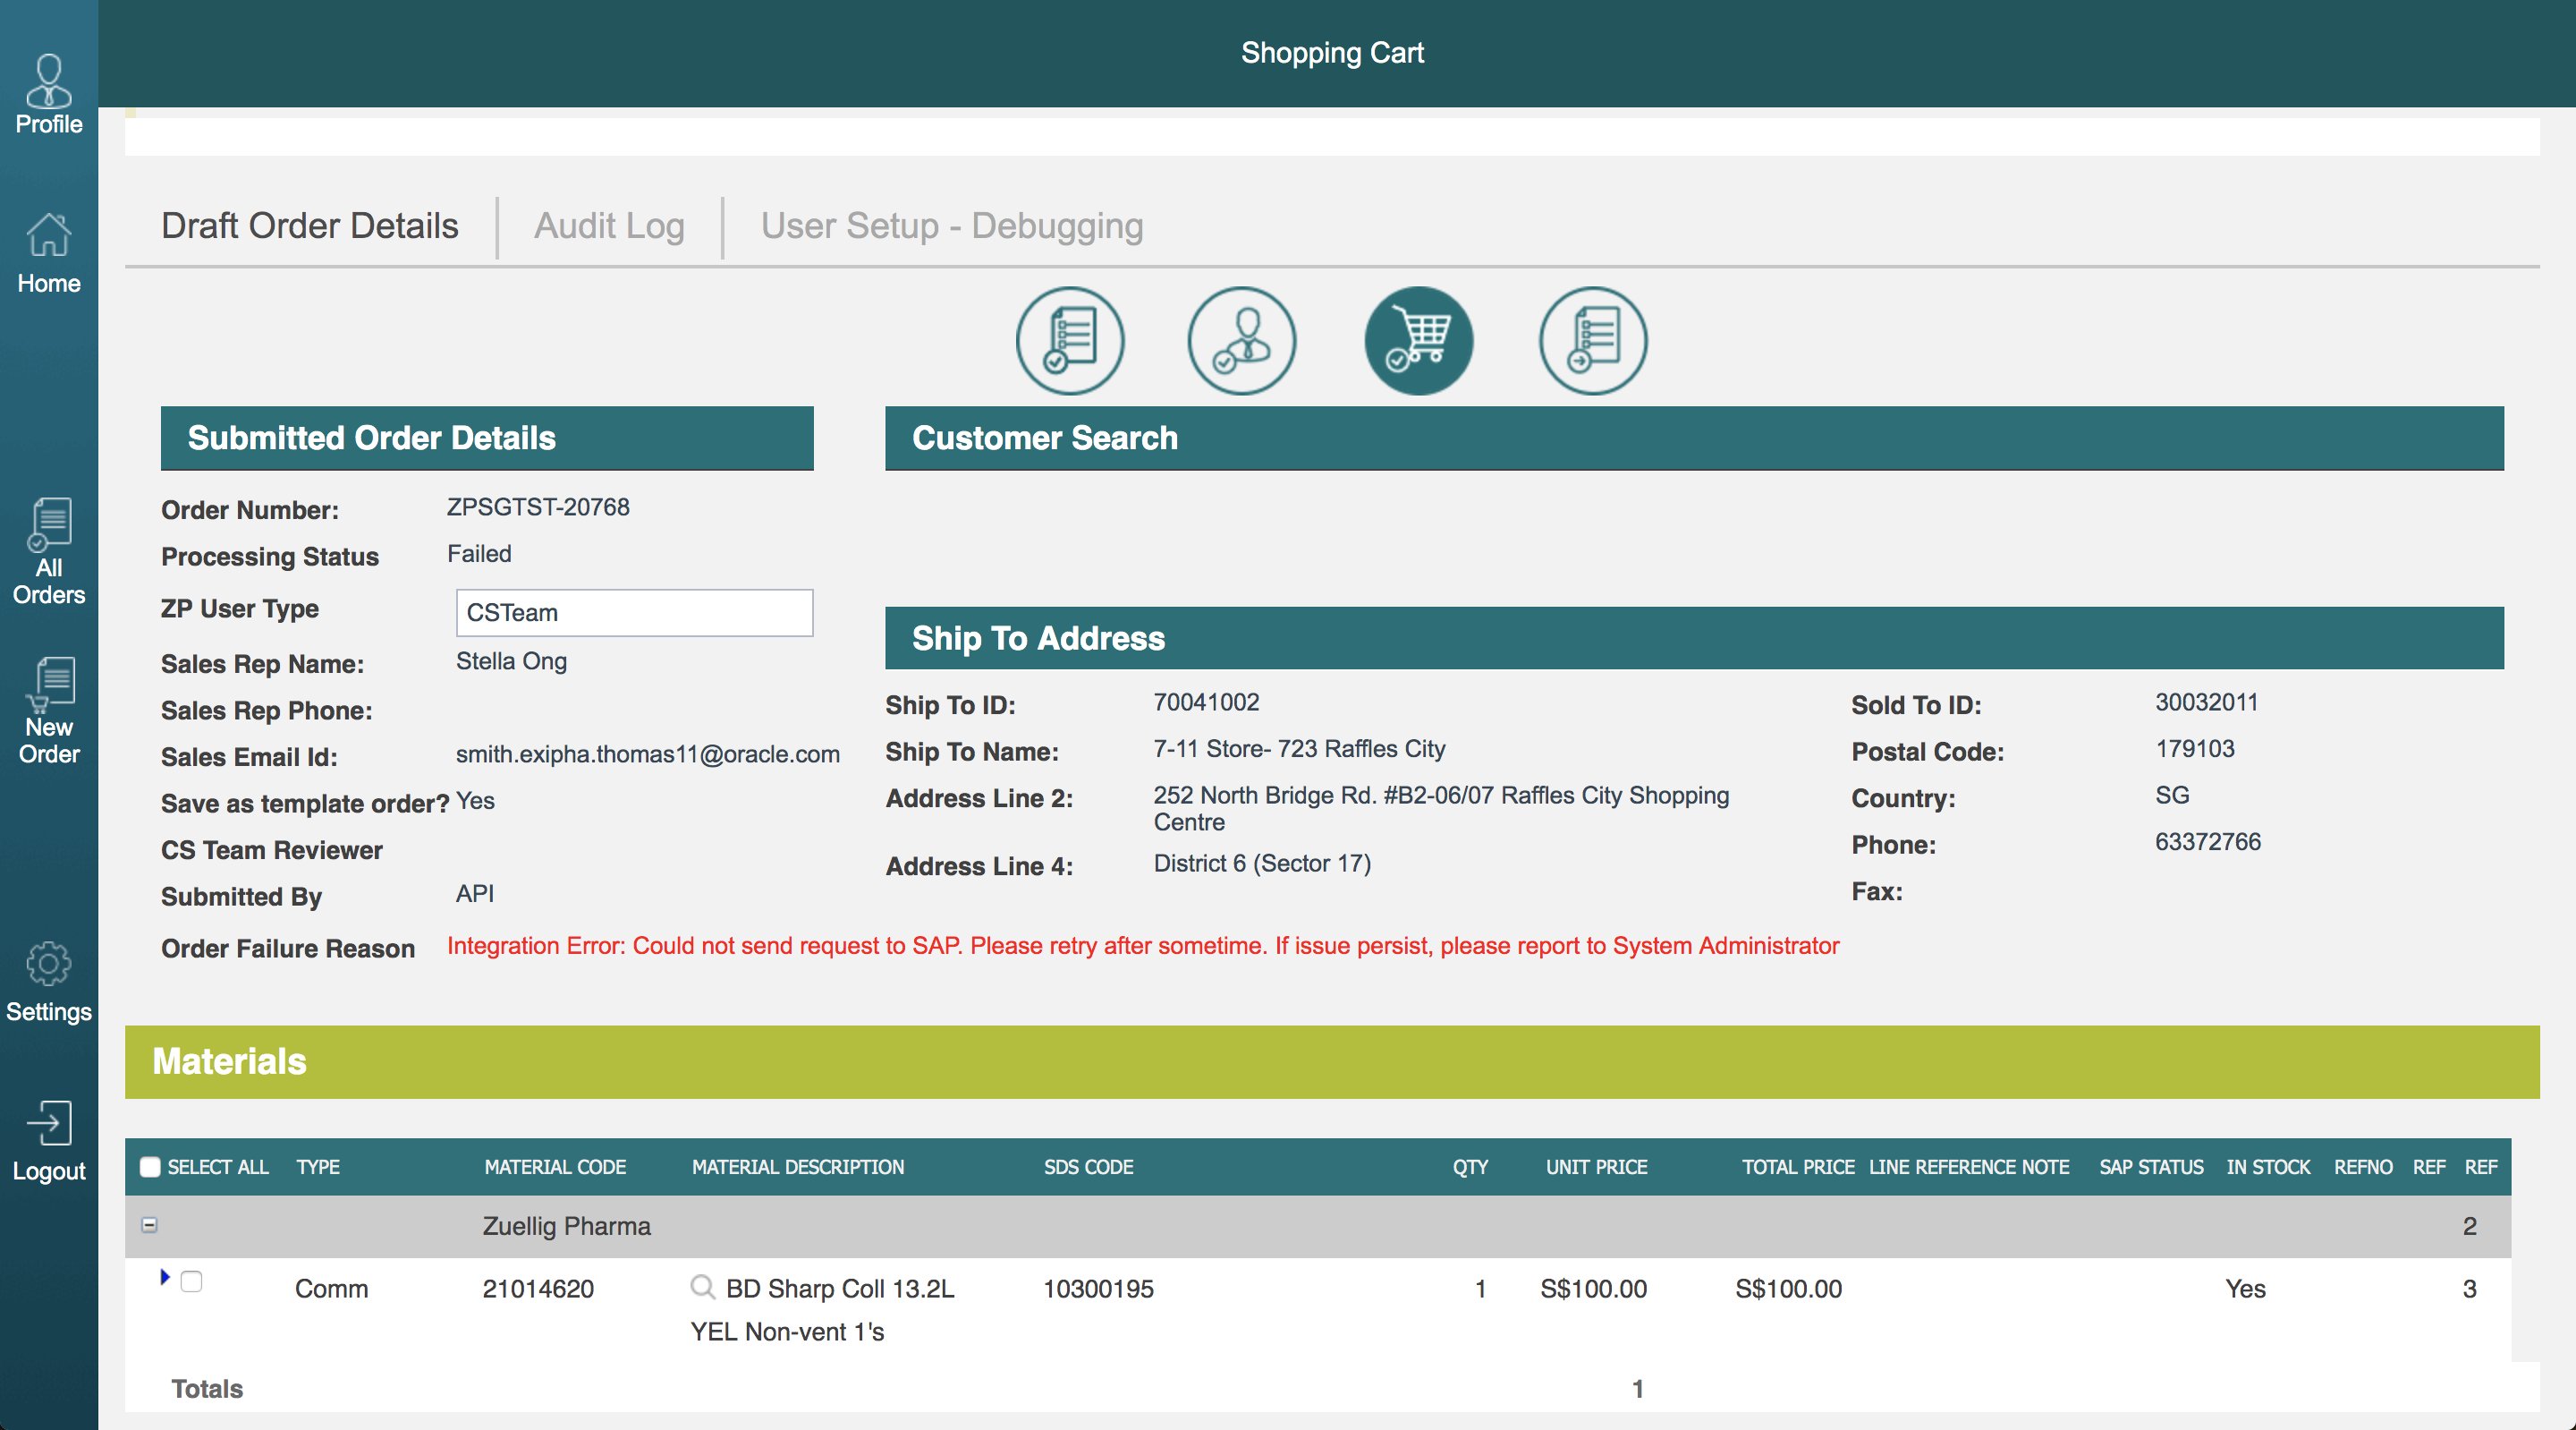Open User Setup - Debugging tab

tap(952, 226)
